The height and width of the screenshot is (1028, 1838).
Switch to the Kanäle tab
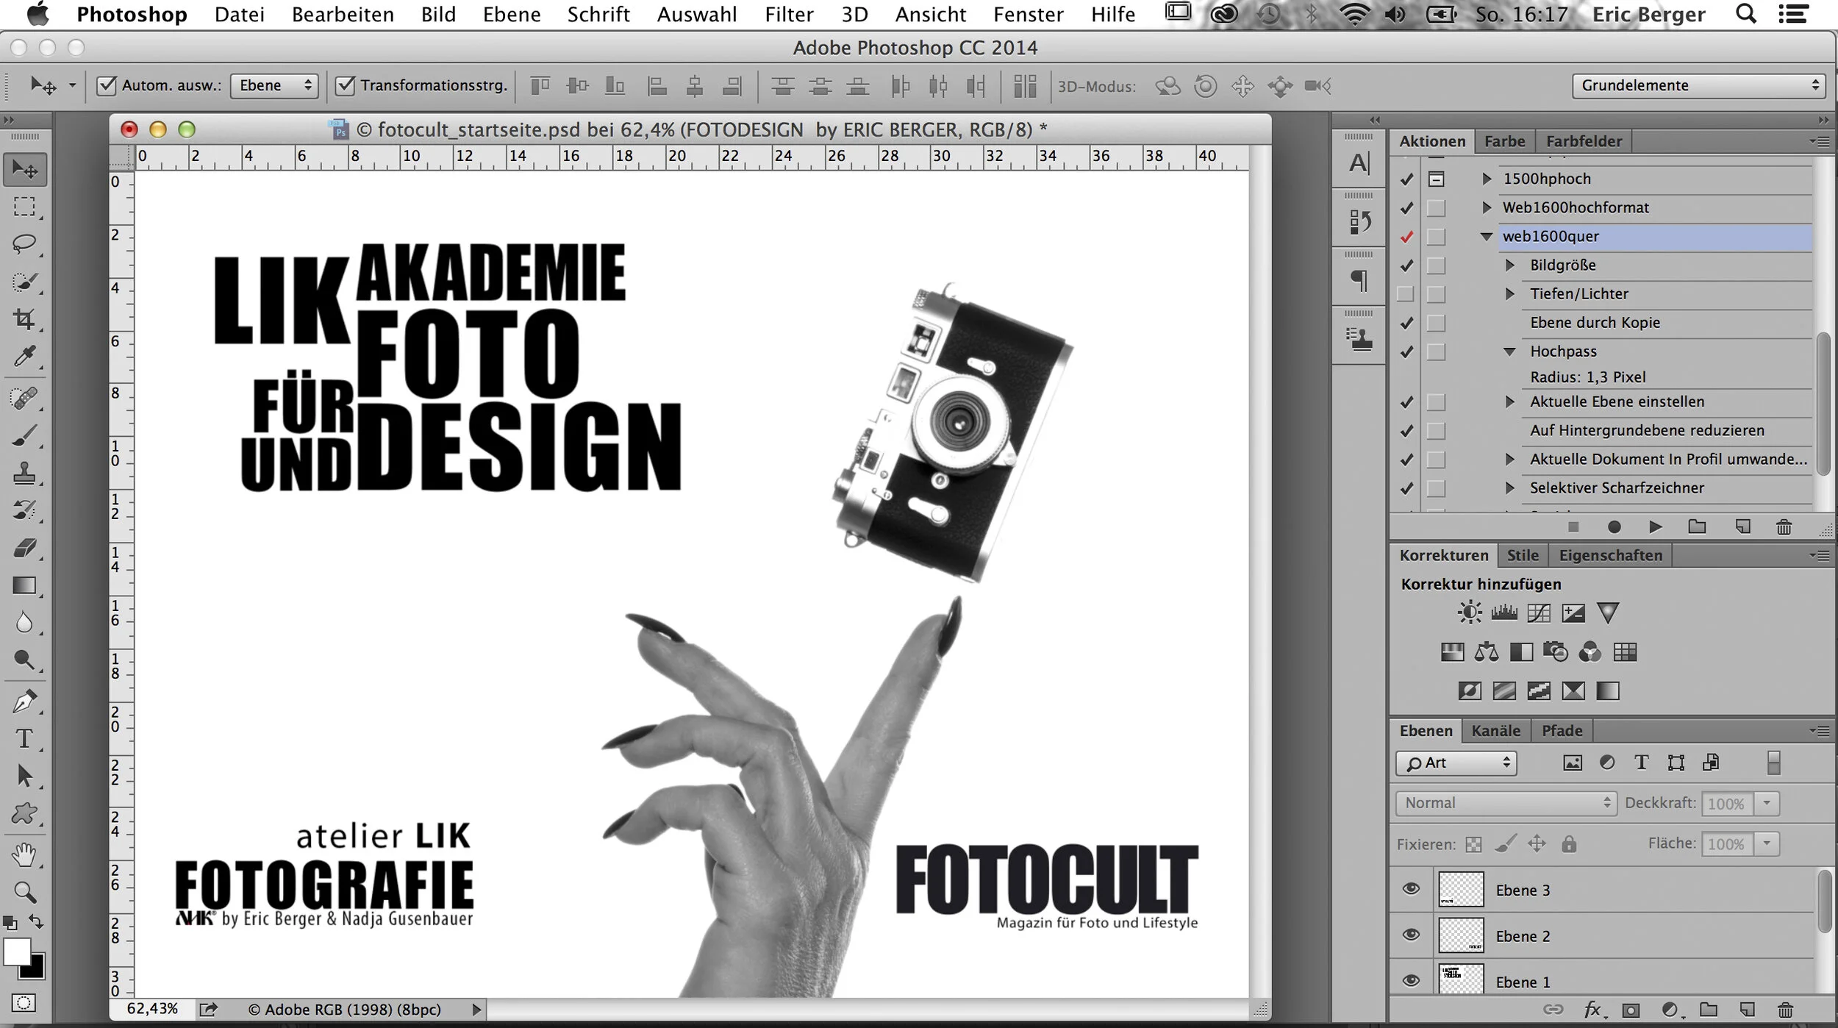coord(1495,730)
